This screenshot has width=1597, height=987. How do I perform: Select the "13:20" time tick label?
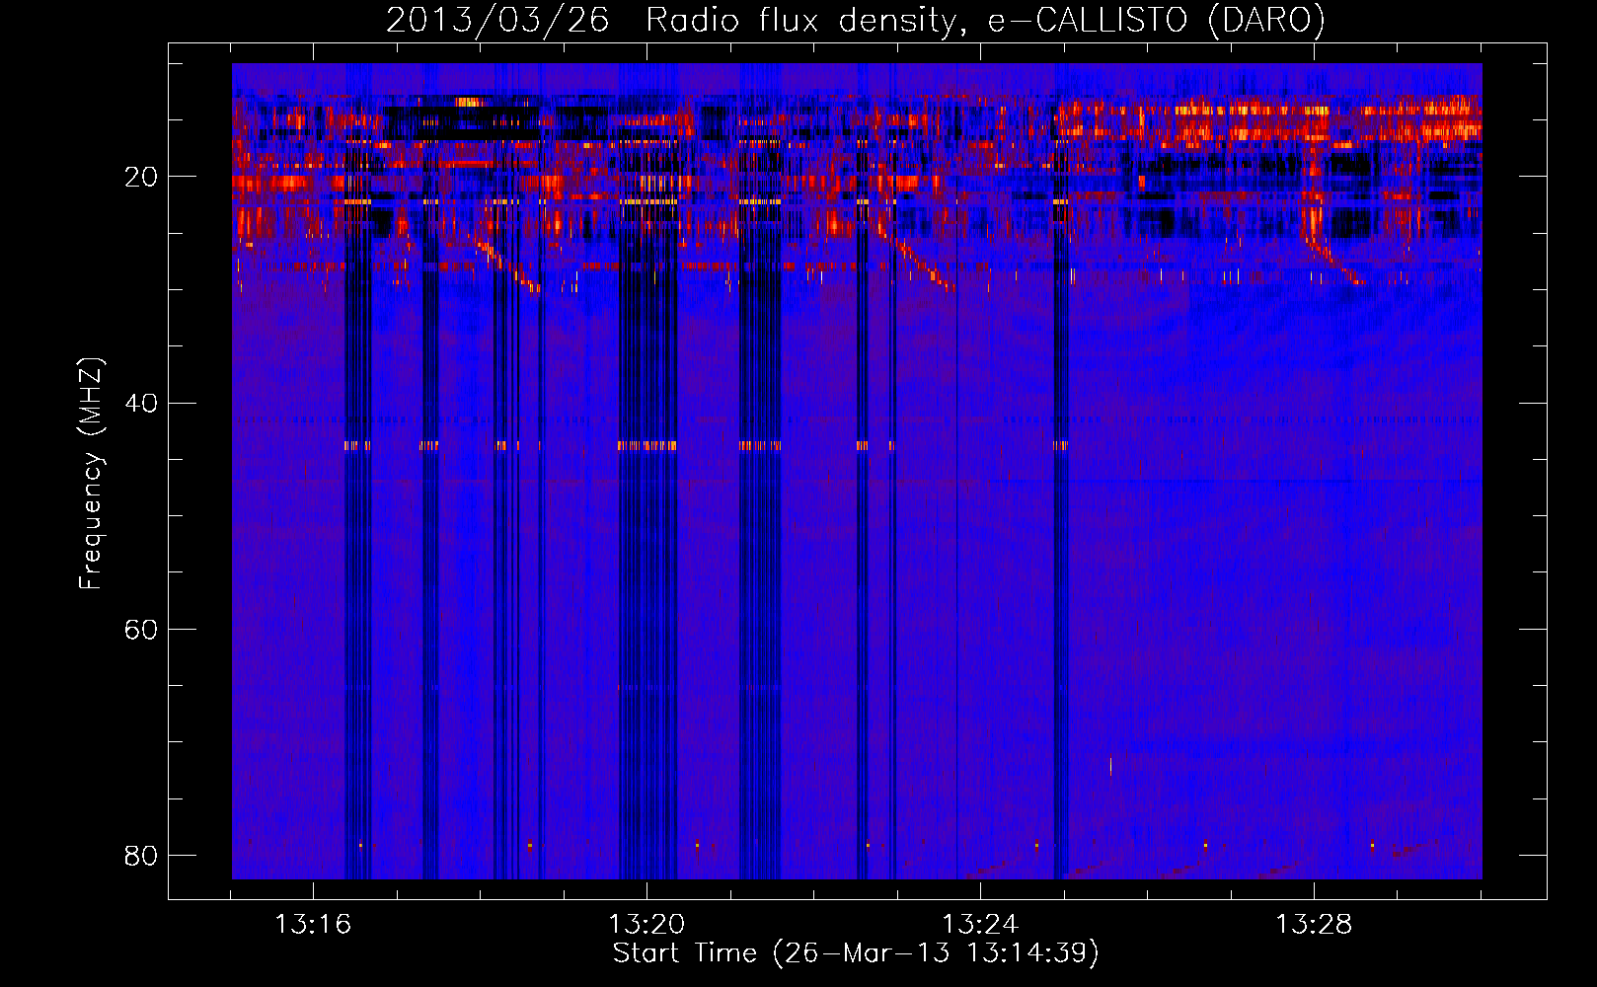pos(646,925)
